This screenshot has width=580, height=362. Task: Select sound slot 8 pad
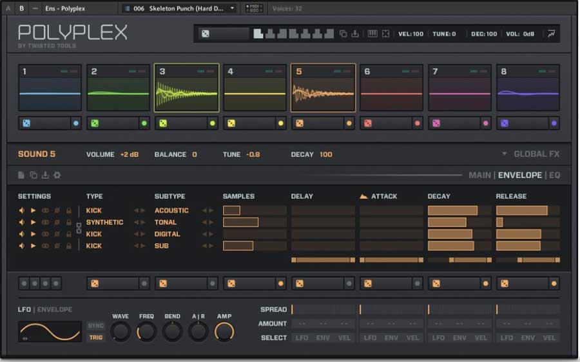tap(528, 88)
